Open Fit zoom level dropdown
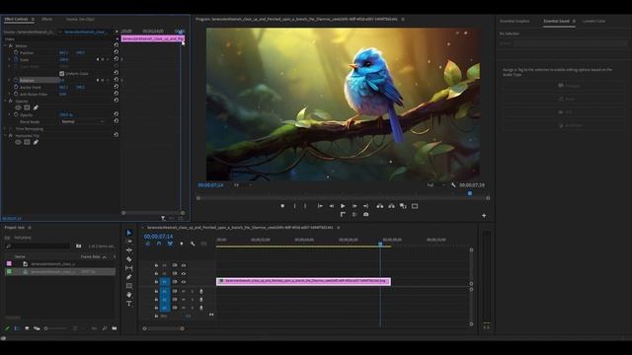Screen dimensions: 632x355 pyautogui.click(x=243, y=185)
